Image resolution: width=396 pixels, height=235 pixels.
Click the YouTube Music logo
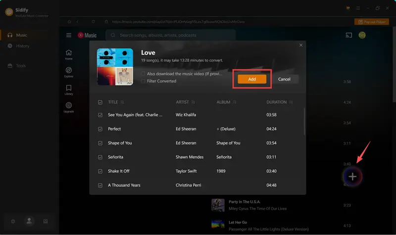pyautogui.click(x=87, y=35)
